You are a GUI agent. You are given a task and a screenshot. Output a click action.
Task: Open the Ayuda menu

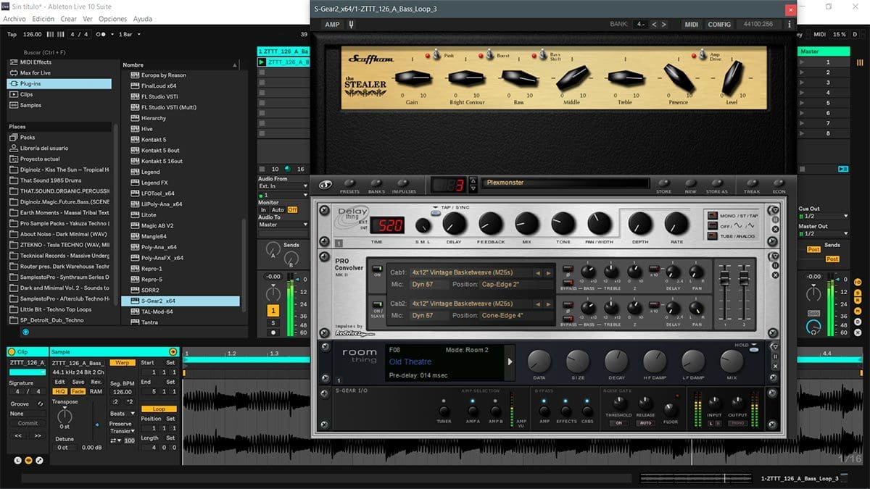pos(143,19)
